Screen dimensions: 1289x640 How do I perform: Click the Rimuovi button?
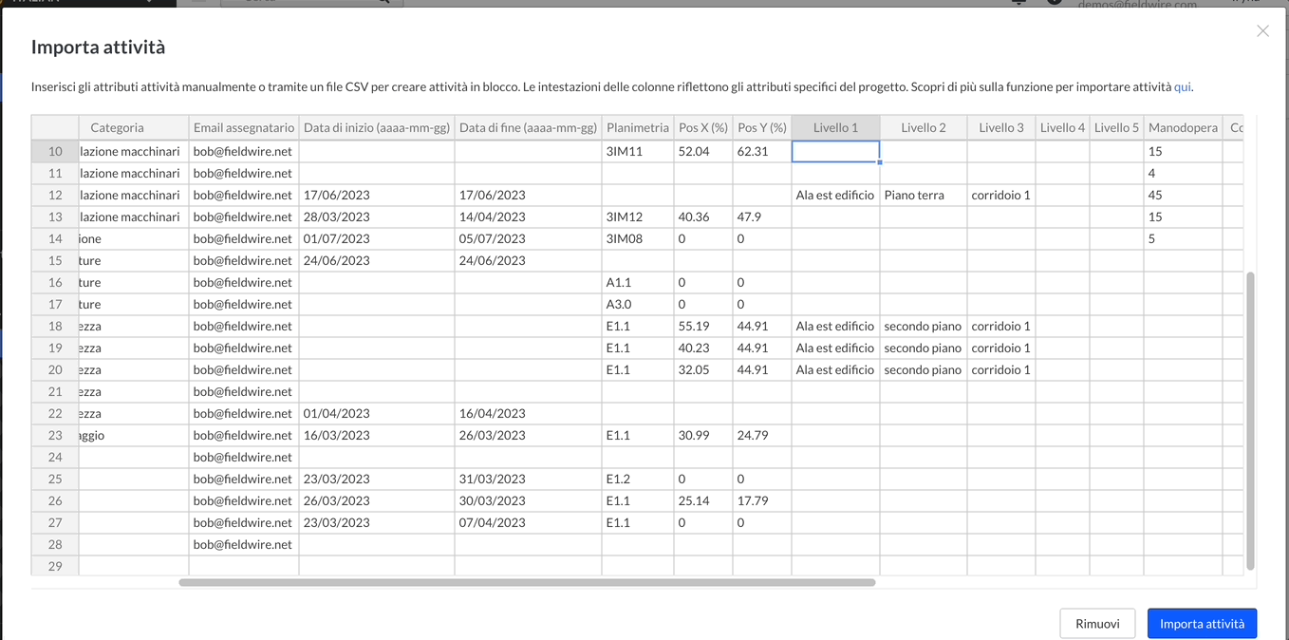coord(1097,623)
